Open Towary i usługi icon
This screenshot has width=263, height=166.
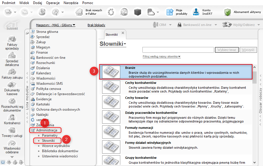tap(12, 130)
